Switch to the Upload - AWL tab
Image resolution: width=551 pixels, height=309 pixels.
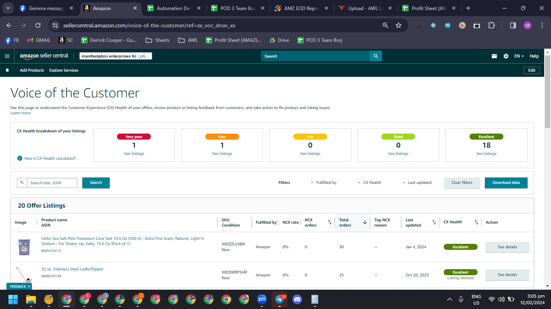tap(365, 8)
